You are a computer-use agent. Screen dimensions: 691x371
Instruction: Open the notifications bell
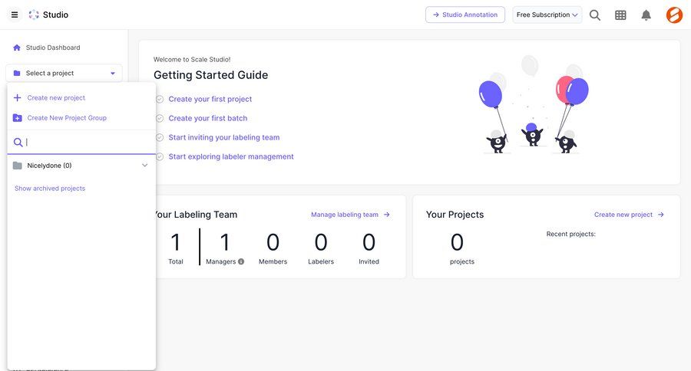tap(646, 15)
